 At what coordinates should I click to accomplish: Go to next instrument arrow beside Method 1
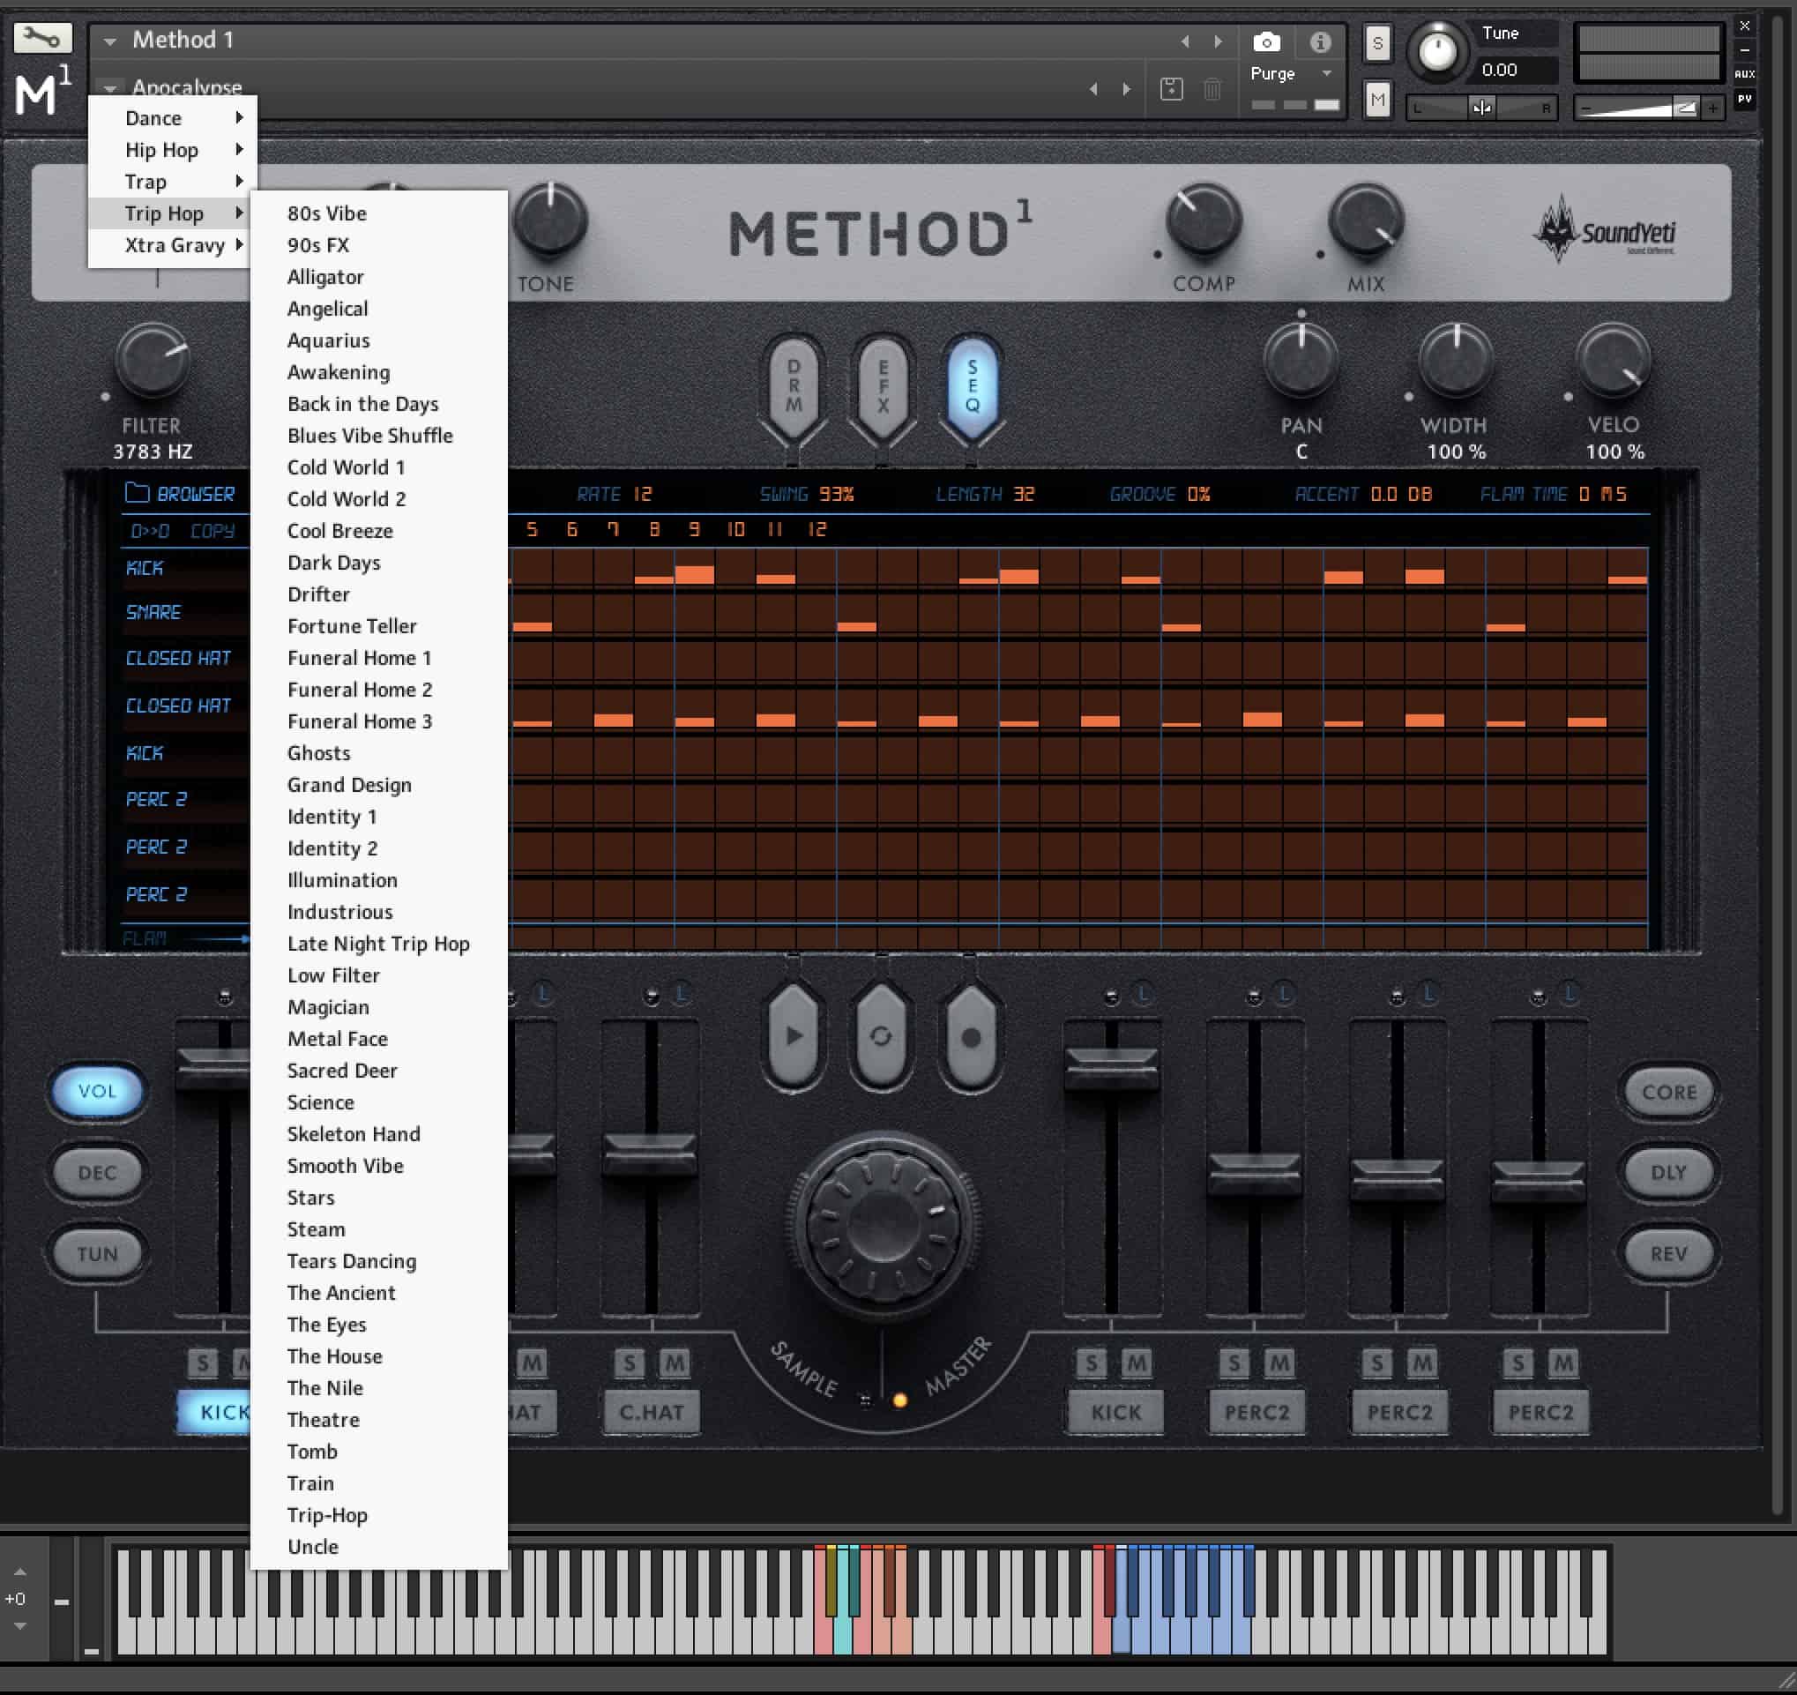tap(1218, 41)
